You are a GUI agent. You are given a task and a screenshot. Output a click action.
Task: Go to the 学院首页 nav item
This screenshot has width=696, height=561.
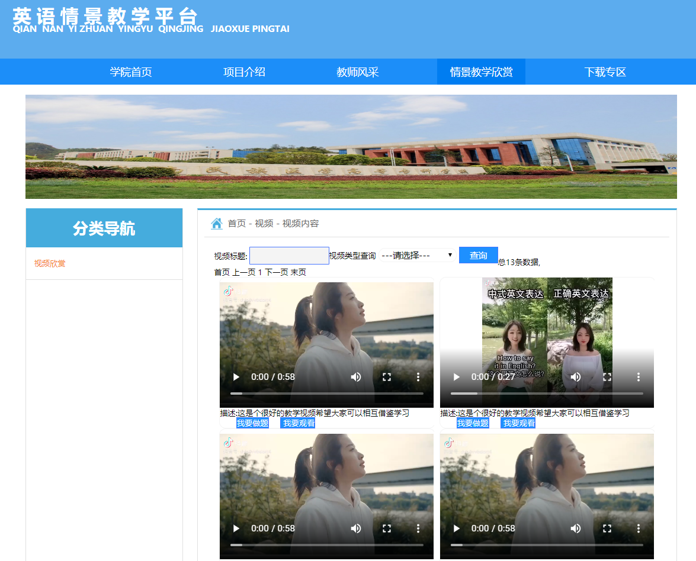click(x=131, y=72)
